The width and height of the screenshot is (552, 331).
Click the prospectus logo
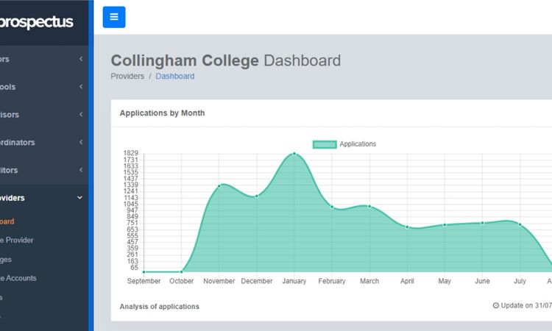point(37,22)
